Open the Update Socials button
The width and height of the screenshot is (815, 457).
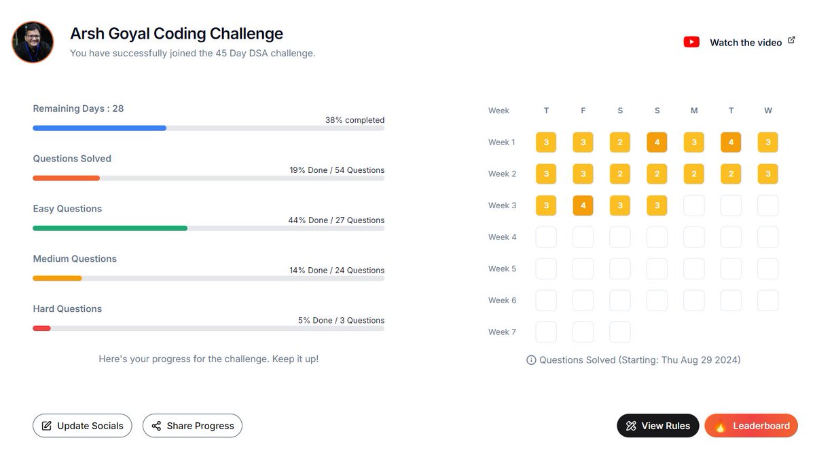point(82,426)
